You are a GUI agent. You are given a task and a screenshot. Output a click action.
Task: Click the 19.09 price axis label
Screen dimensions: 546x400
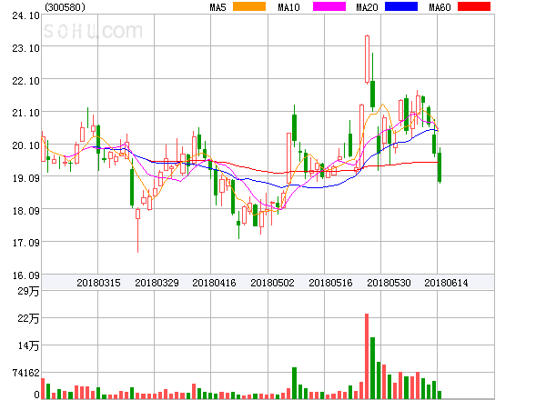25,178
